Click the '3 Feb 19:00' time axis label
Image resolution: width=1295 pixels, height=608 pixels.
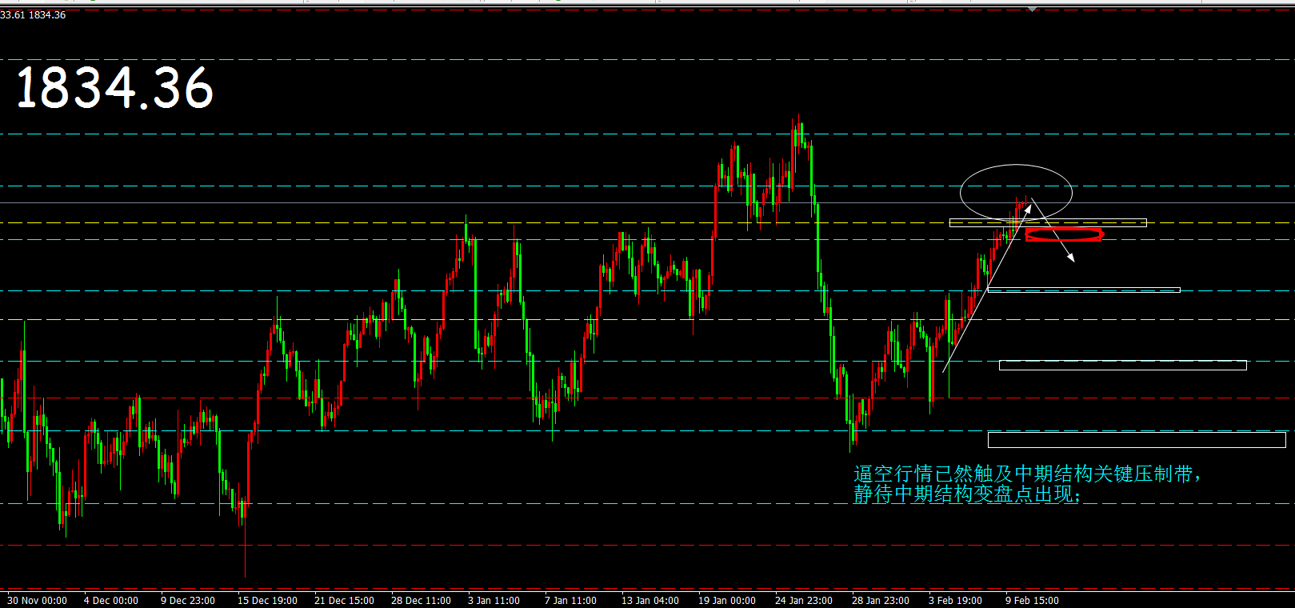(x=955, y=600)
